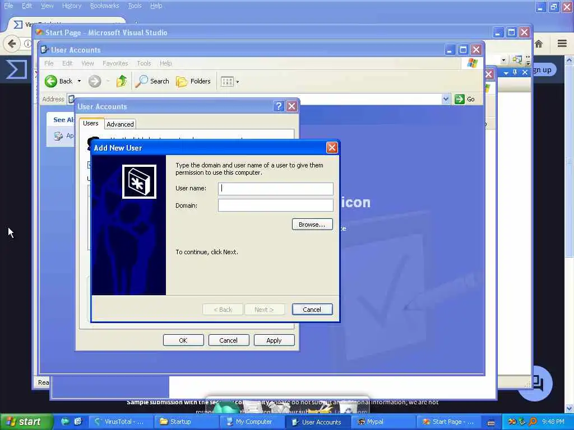Open the Tools menu in User Accounts window
Screen dimensions: 574x430
click(144, 63)
